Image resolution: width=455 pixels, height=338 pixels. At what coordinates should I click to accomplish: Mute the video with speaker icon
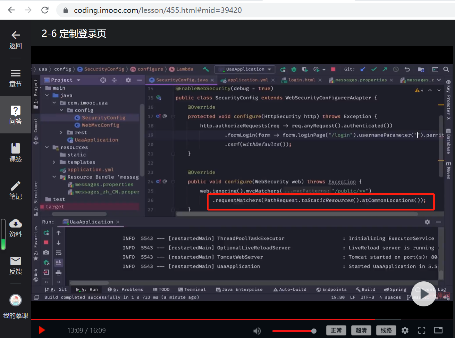(x=257, y=331)
